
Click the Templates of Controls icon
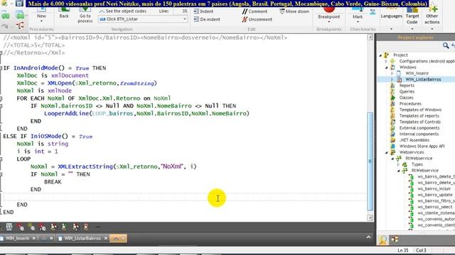coord(392,122)
